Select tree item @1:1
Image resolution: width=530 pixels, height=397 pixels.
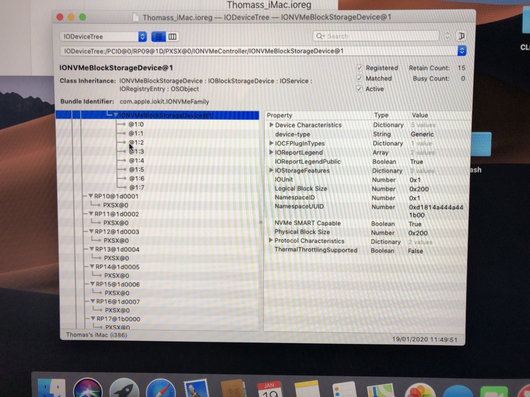[x=136, y=133]
